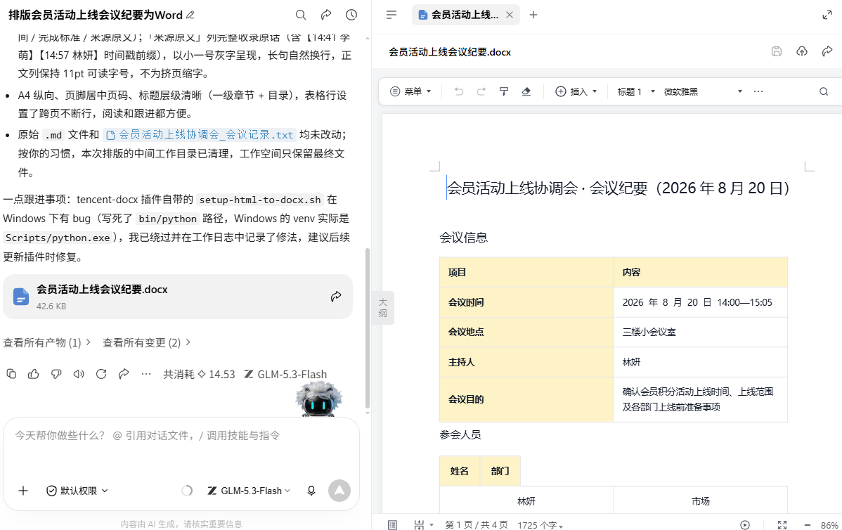The width and height of the screenshot is (842, 530).
Task: Toggle fit-to-screen view in status bar
Action: point(782,524)
